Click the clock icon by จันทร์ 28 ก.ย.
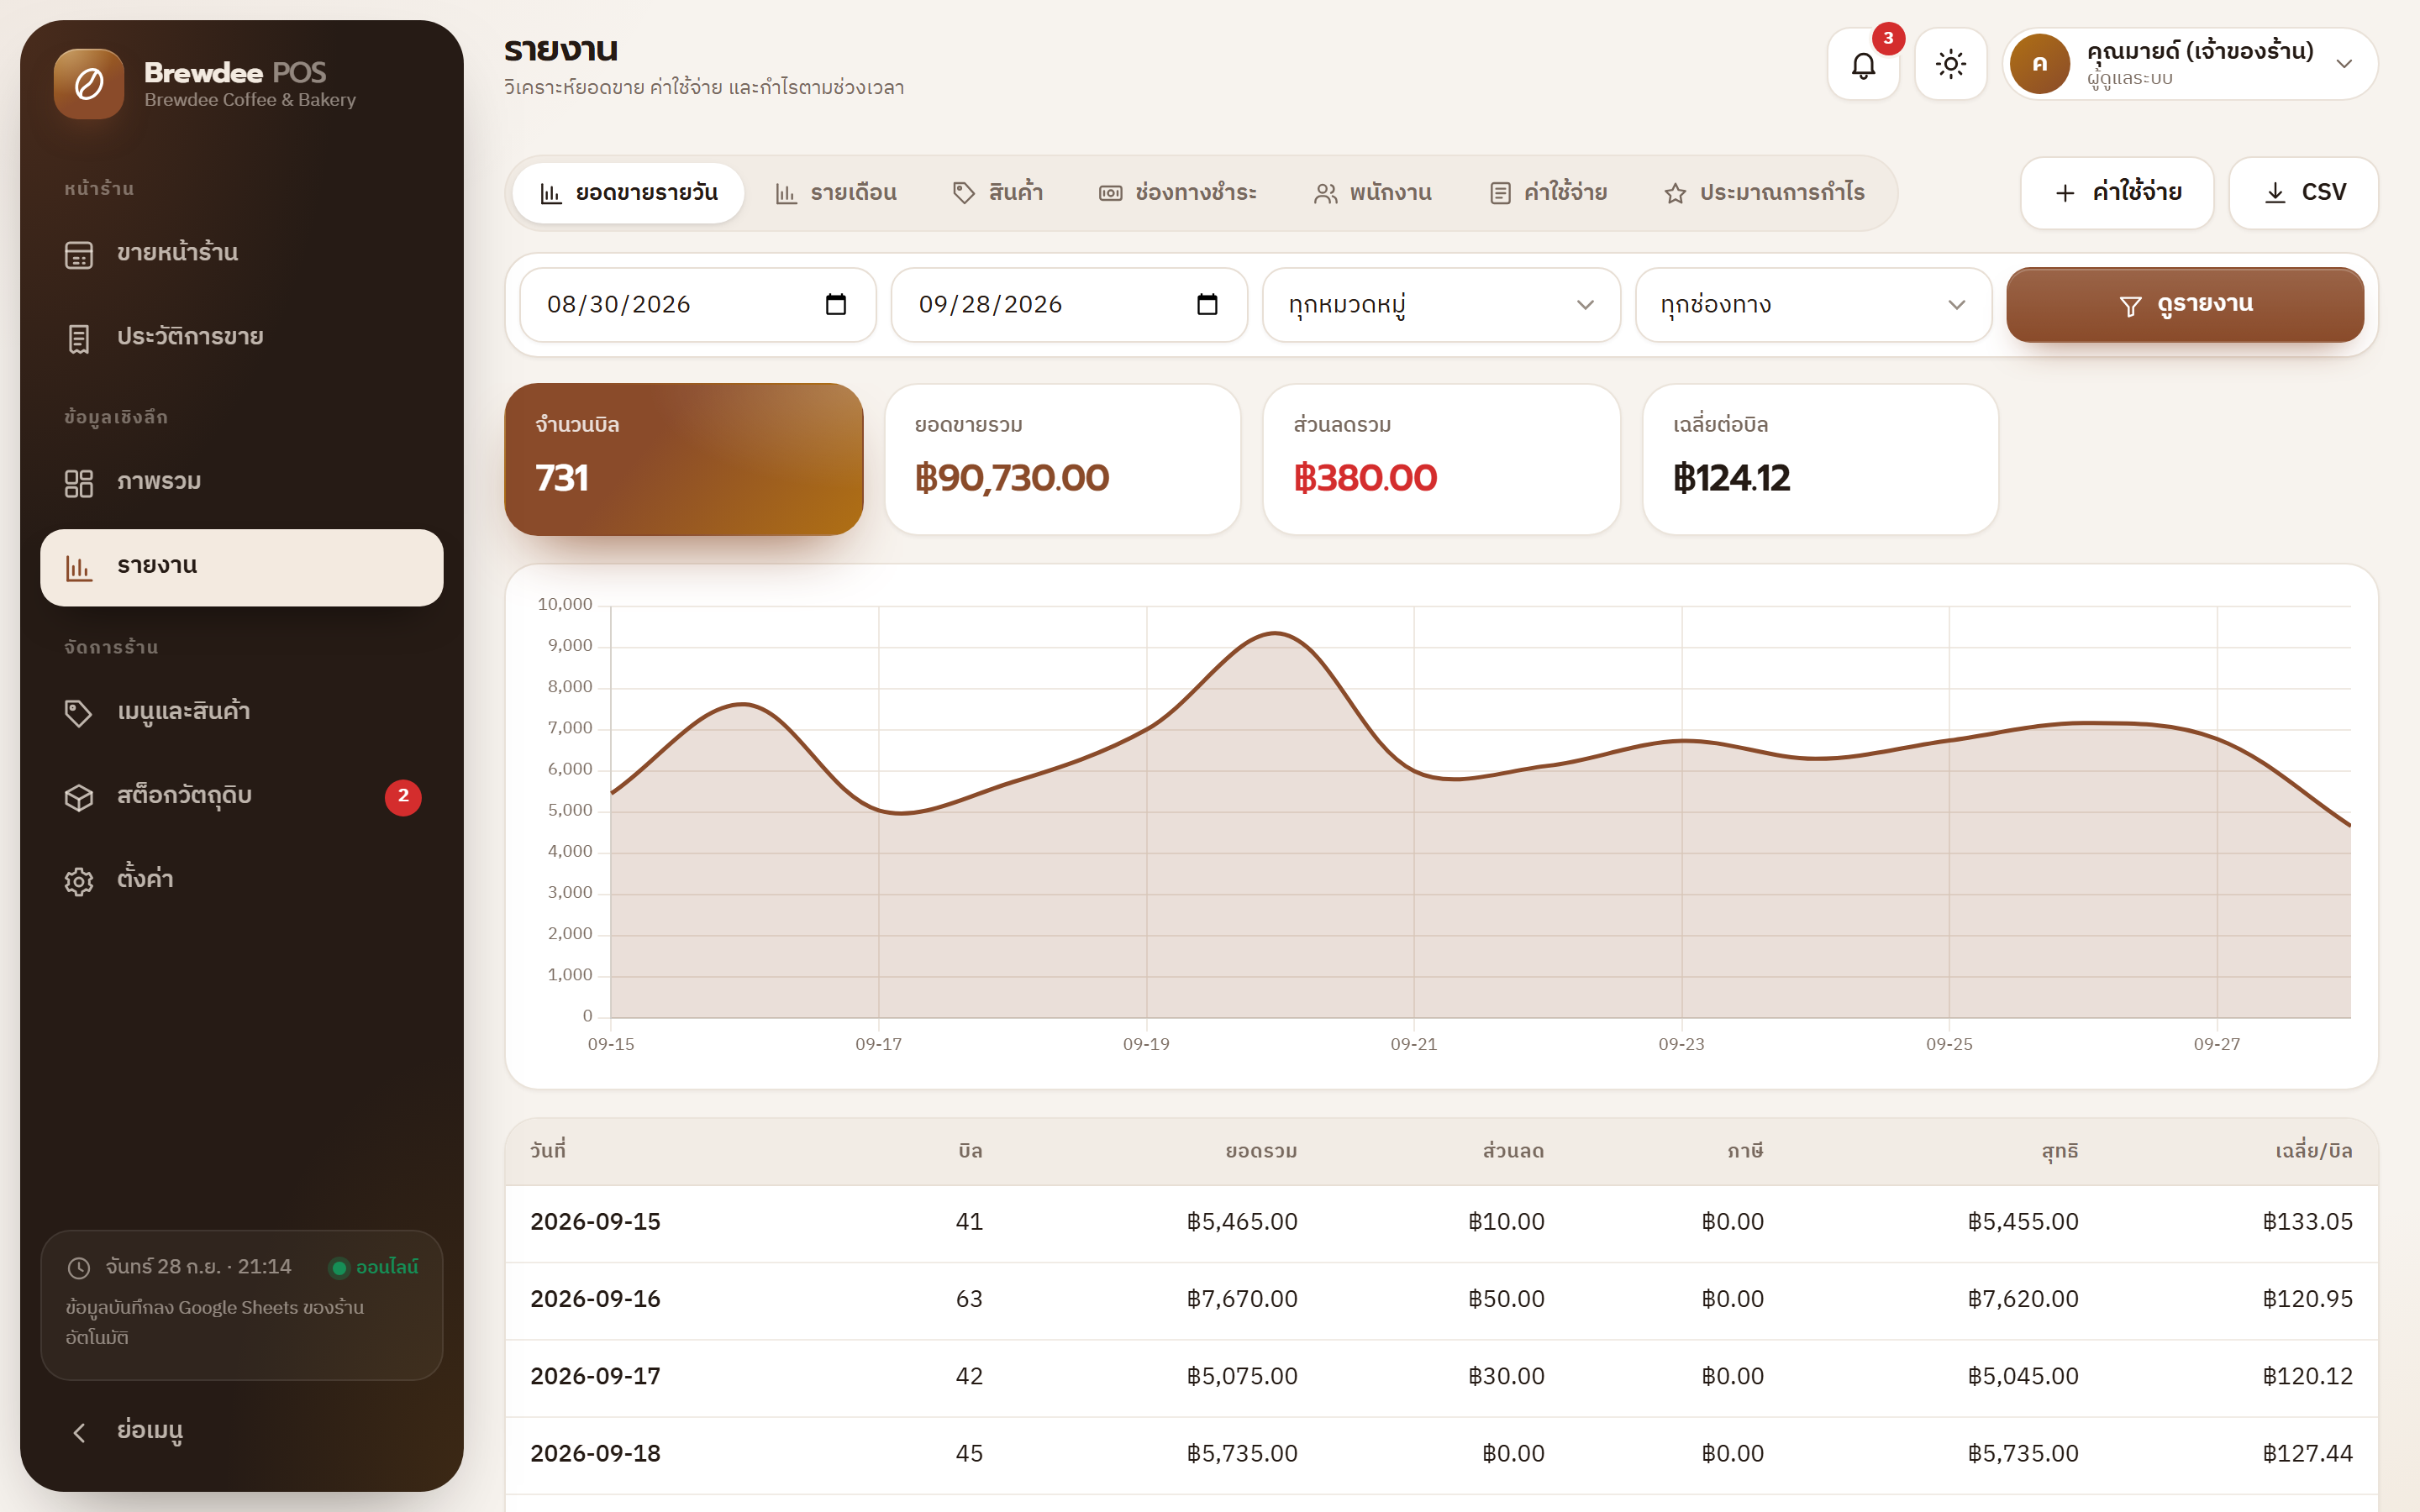The width and height of the screenshot is (2420, 1512). [x=79, y=1268]
